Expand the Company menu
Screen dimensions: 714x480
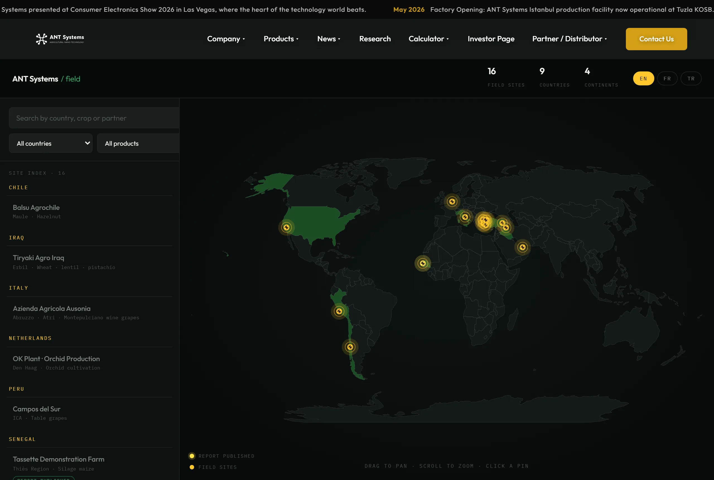(x=226, y=39)
